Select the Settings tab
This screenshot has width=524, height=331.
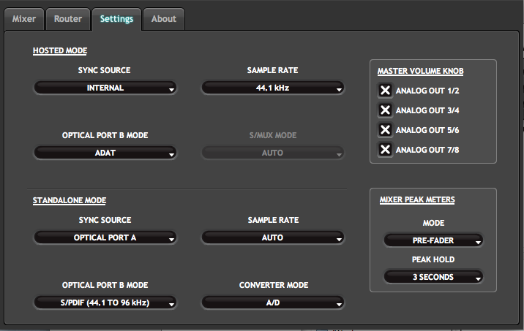(116, 19)
